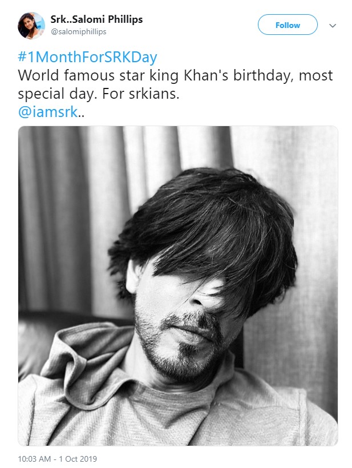Follow the @salomiphillips account
The width and height of the screenshot is (352, 468).
(288, 25)
